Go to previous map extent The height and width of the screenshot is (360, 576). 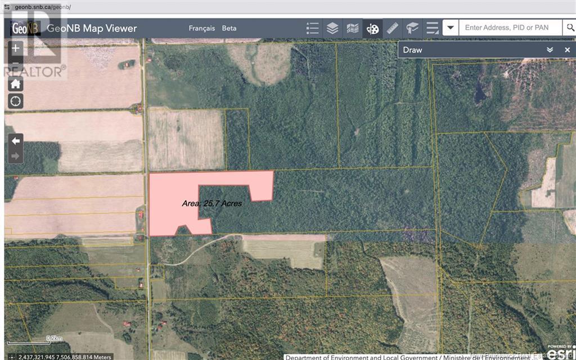click(x=15, y=141)
